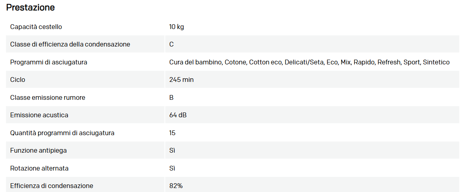Screen dimensions: 468x192
Task: Click the 245 min cycle value
Action: click(x=182, y=80)
